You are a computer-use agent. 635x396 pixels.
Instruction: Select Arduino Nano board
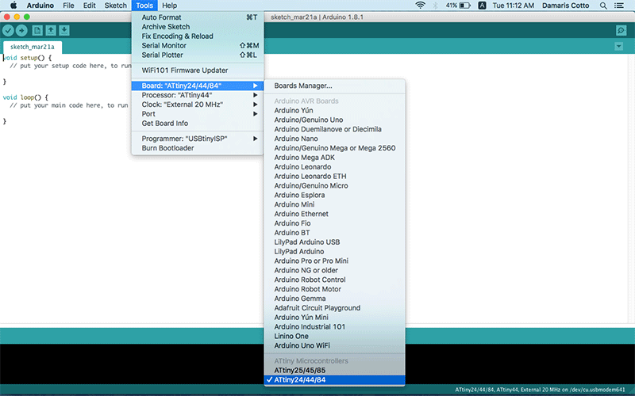pos(334,139)
